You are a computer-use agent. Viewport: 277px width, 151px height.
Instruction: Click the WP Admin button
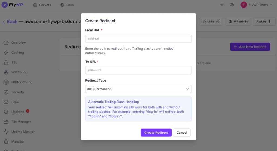tap(238, 22)
